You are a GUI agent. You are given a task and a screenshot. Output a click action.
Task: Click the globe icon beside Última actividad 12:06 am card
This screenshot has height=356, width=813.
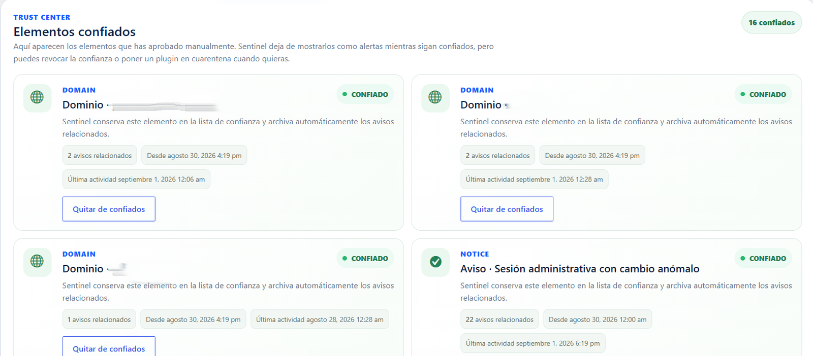coord(37,97)
